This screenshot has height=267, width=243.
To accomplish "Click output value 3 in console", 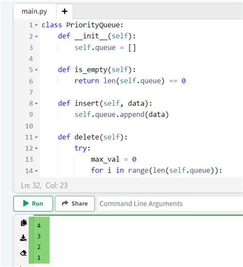I will point(39,236).
